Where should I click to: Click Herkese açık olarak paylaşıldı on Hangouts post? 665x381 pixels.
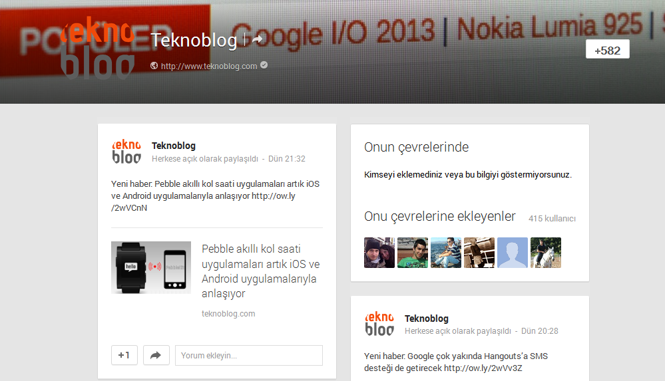pos(457,331)
